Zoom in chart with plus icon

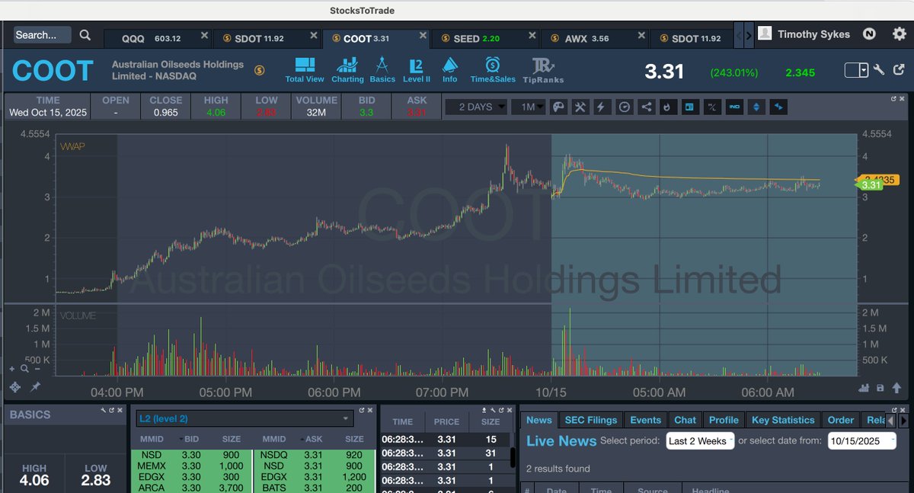click(12, 369)
